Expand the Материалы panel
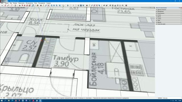Image resolution: width=182 pixels, height=102 pixels. coord(169,11)
